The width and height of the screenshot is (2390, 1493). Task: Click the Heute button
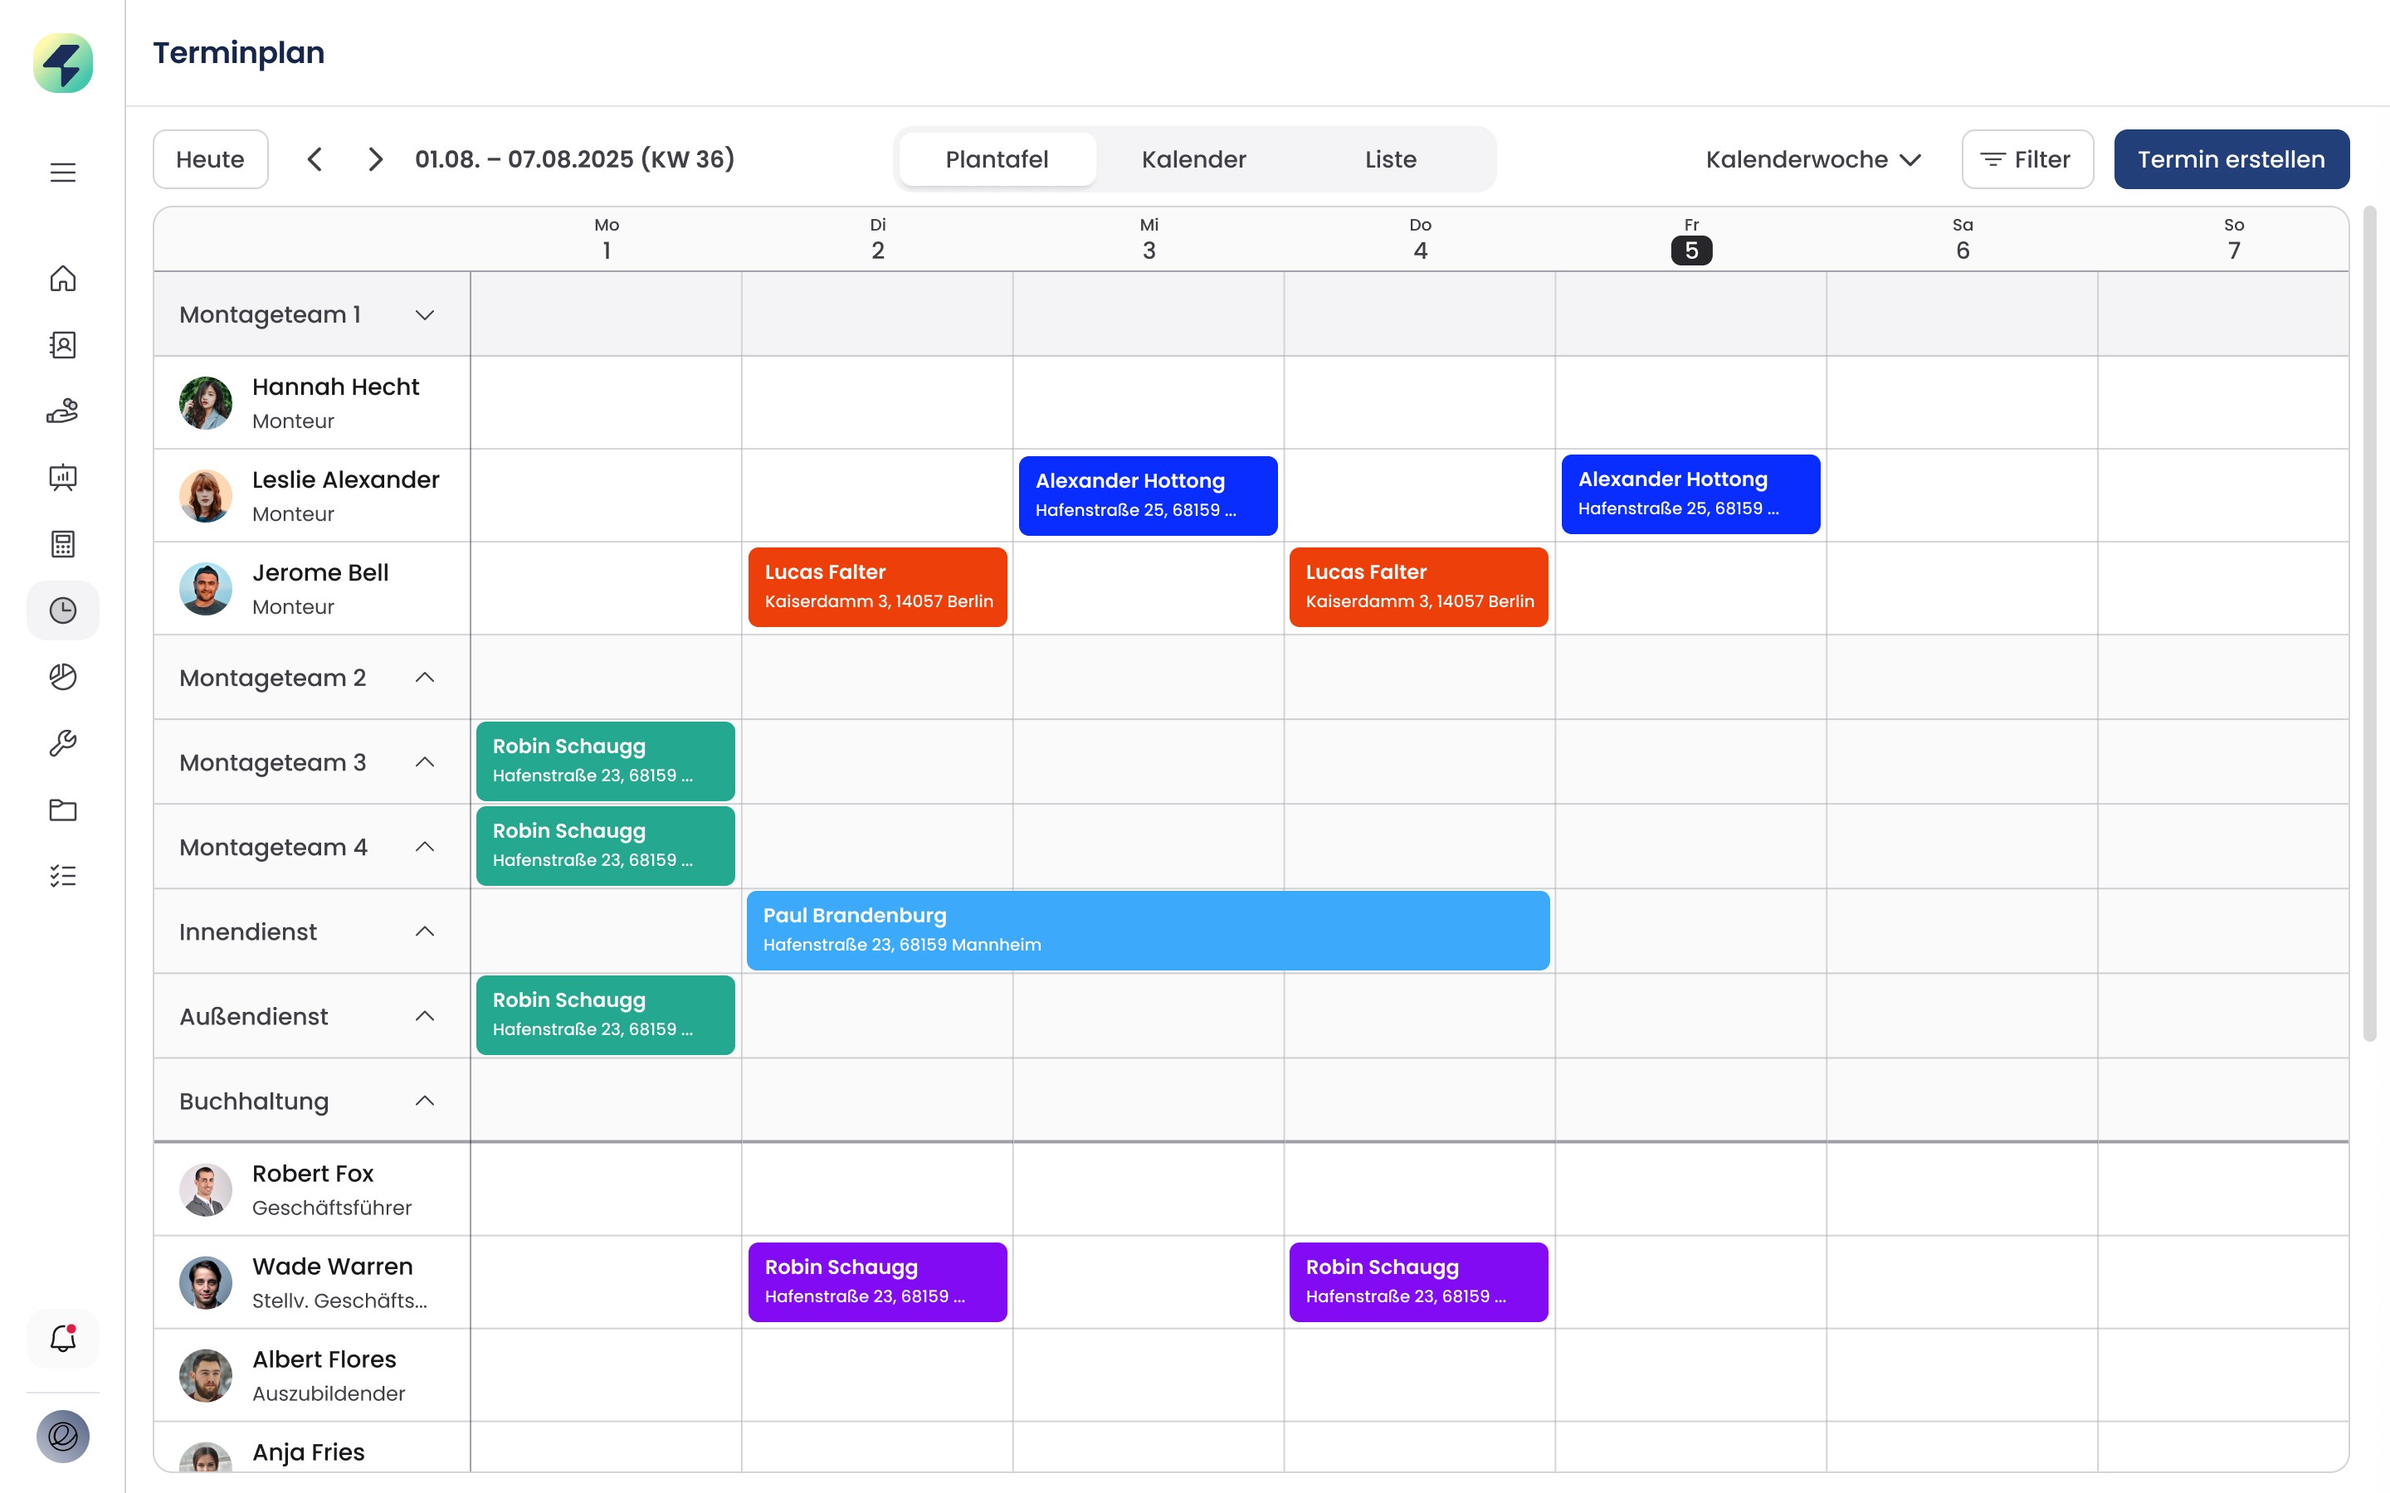[x=210, y=159]
